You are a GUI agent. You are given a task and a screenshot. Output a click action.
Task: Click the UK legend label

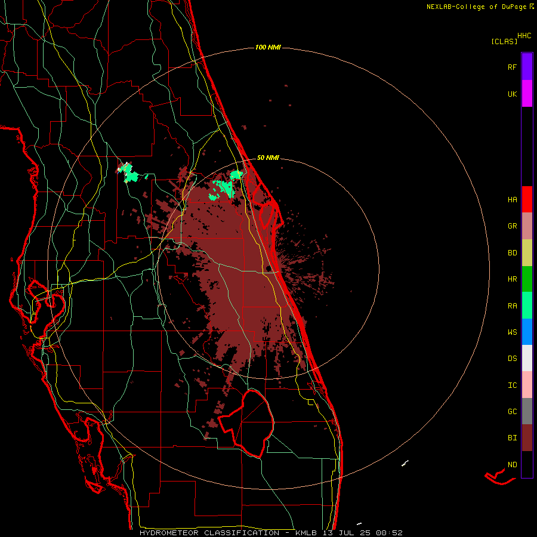(x=512, y=94)
